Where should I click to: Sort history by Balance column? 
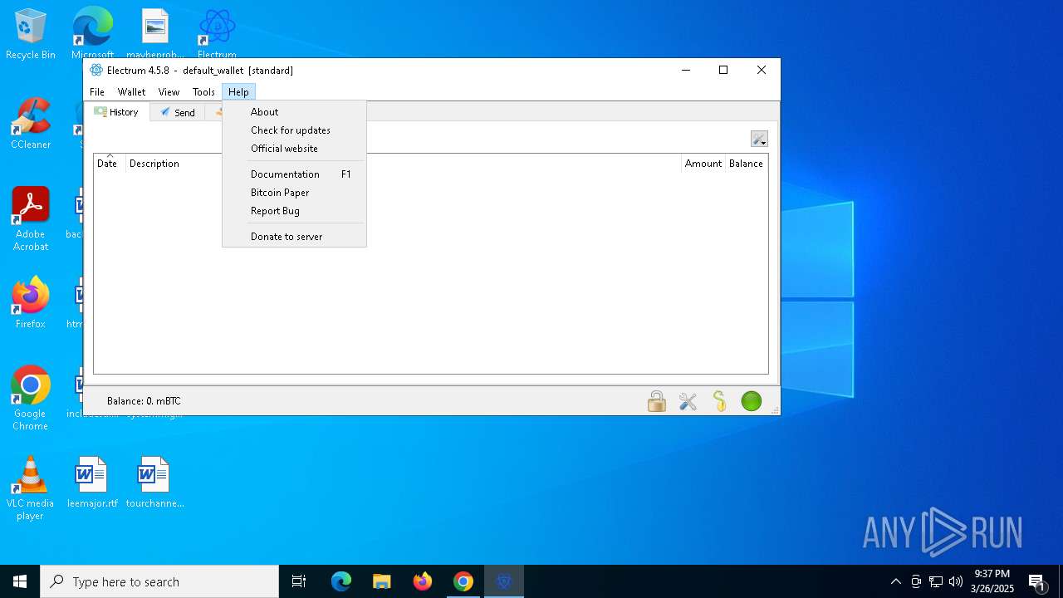[746, 164]
